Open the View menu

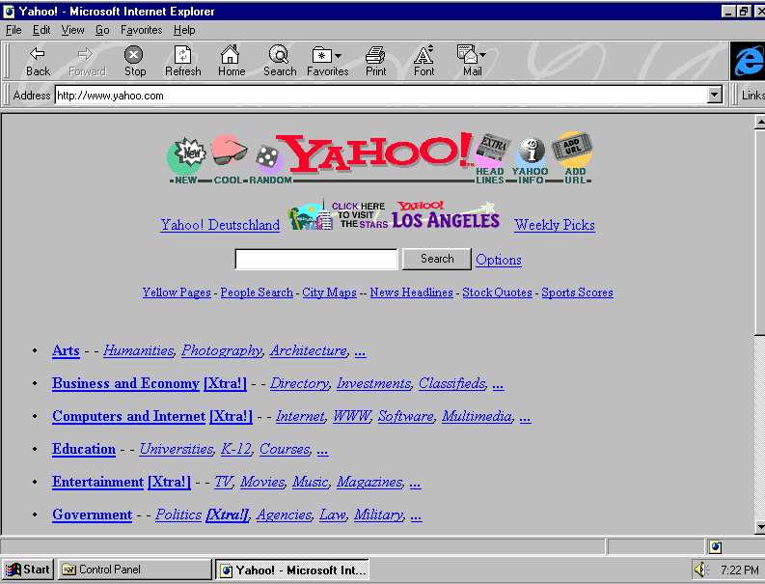[72, 30]
